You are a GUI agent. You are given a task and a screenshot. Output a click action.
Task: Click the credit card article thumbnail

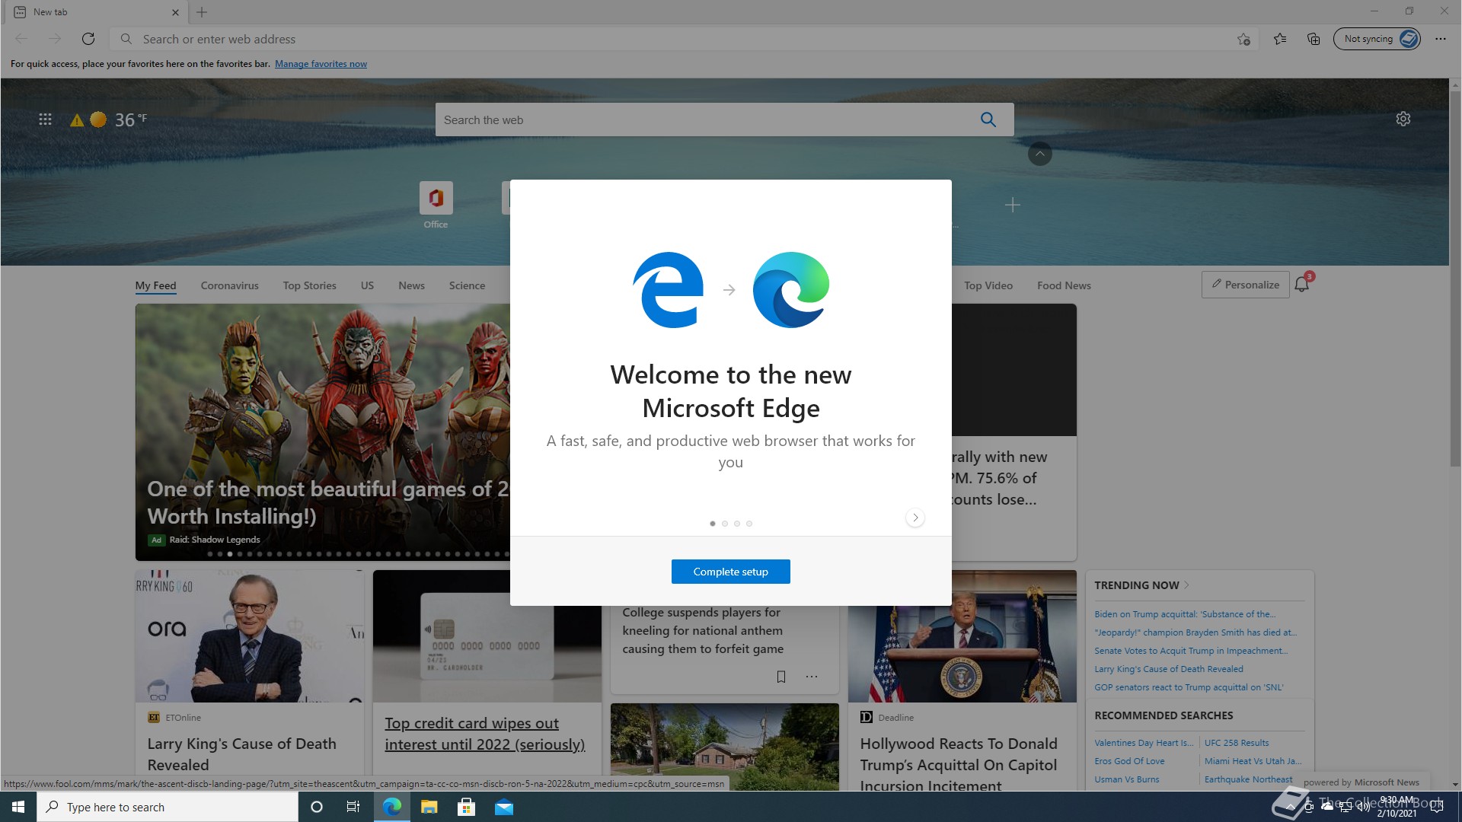point(487,636)
